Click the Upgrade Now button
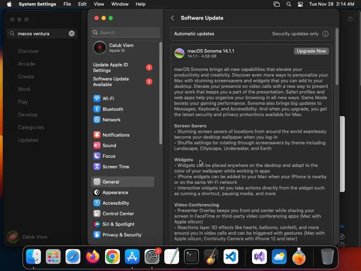 [x=311, y=51]
